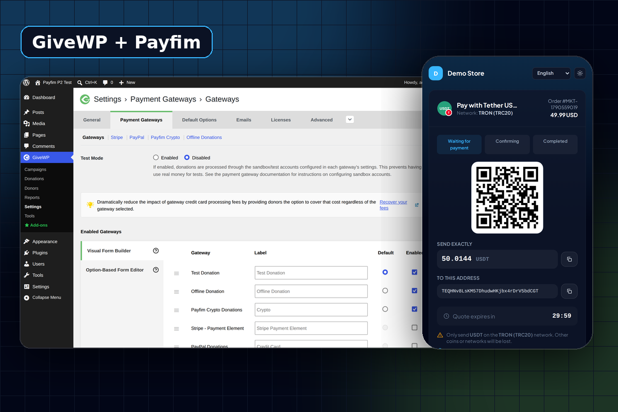618x412 pixels.
Task: Edit the Crypto label field
Action: (311, 310)
